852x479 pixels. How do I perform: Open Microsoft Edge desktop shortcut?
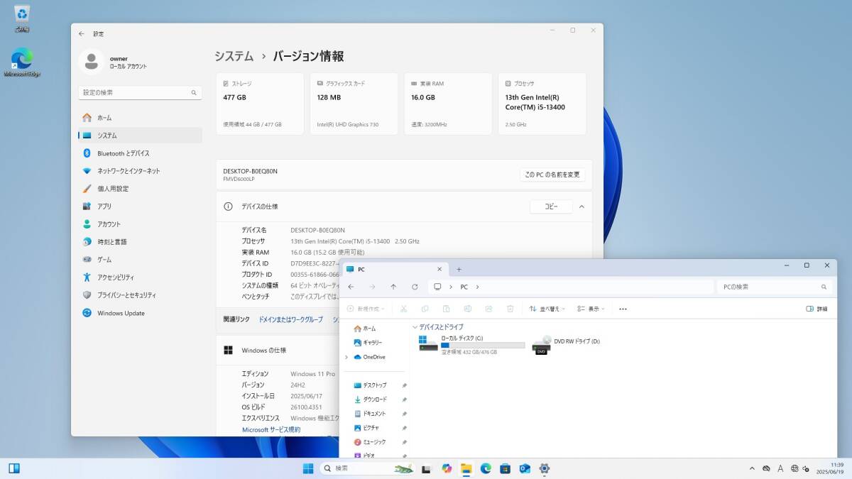point(22,62)
